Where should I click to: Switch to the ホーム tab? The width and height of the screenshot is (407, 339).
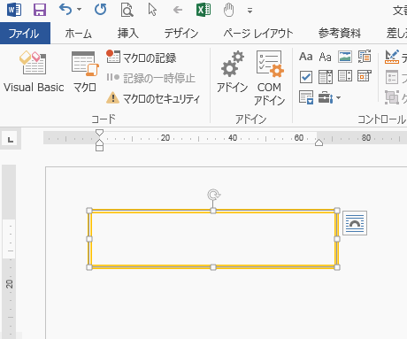[78, 33]
